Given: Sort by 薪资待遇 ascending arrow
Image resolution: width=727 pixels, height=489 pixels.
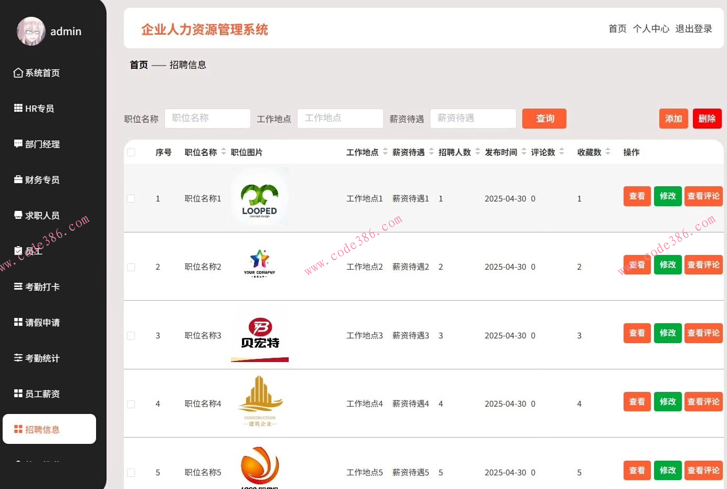Looking at the screenshot, I should (431, 150).
